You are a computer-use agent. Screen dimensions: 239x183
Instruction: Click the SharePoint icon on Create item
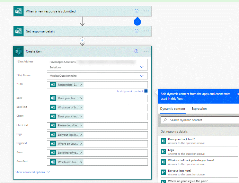18,51
